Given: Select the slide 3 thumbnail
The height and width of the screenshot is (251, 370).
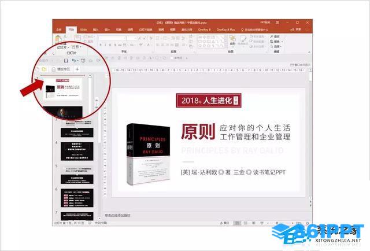Looking at the screenshot, I should [77, 128].
